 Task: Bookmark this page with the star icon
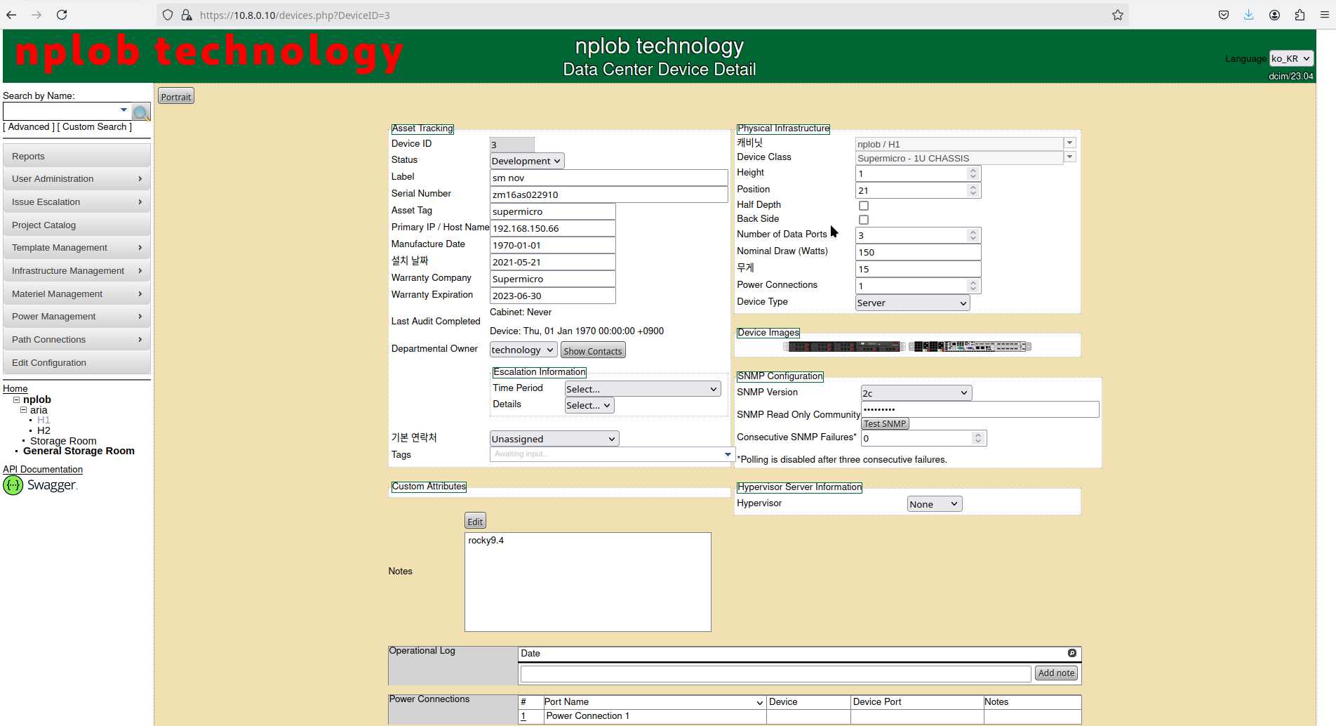(x=1118, y=15)
